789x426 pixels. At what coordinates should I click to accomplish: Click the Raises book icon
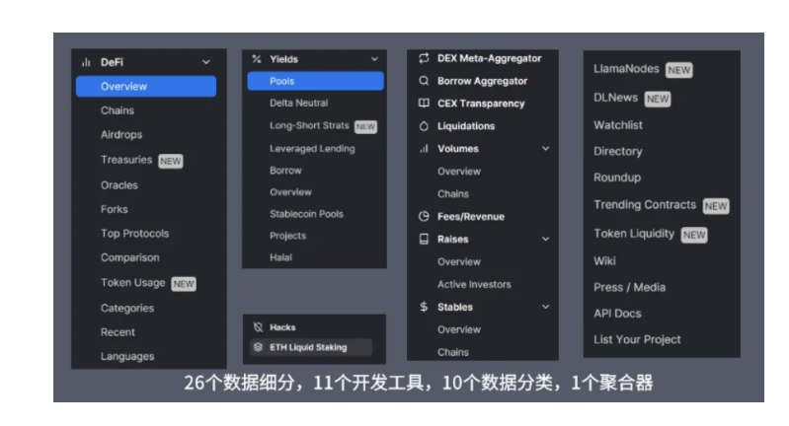pyautogui.click(x=425, y=239)
